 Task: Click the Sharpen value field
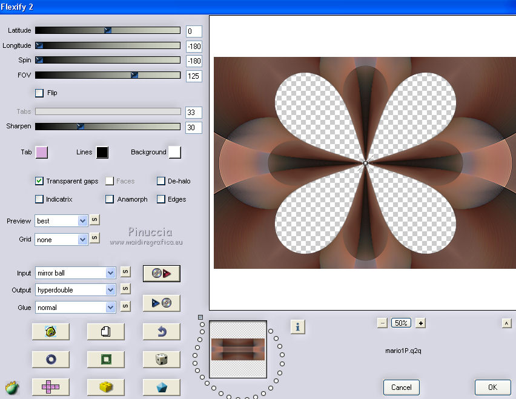click(x=194, y=127)
